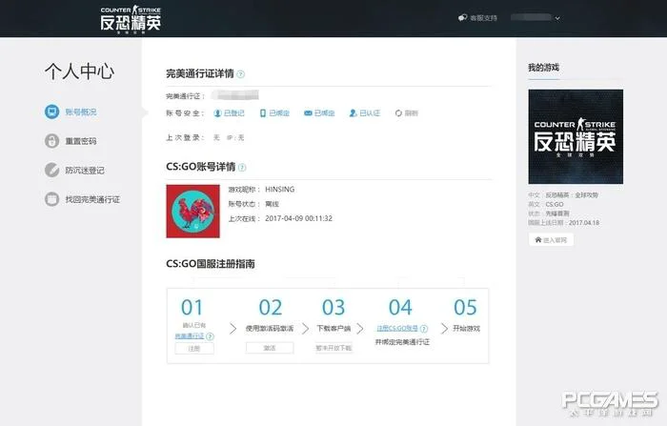Viewport: 667px width, 426px height.
Task: Click email icon for second 已绑定 status
Action: (308, 113)
